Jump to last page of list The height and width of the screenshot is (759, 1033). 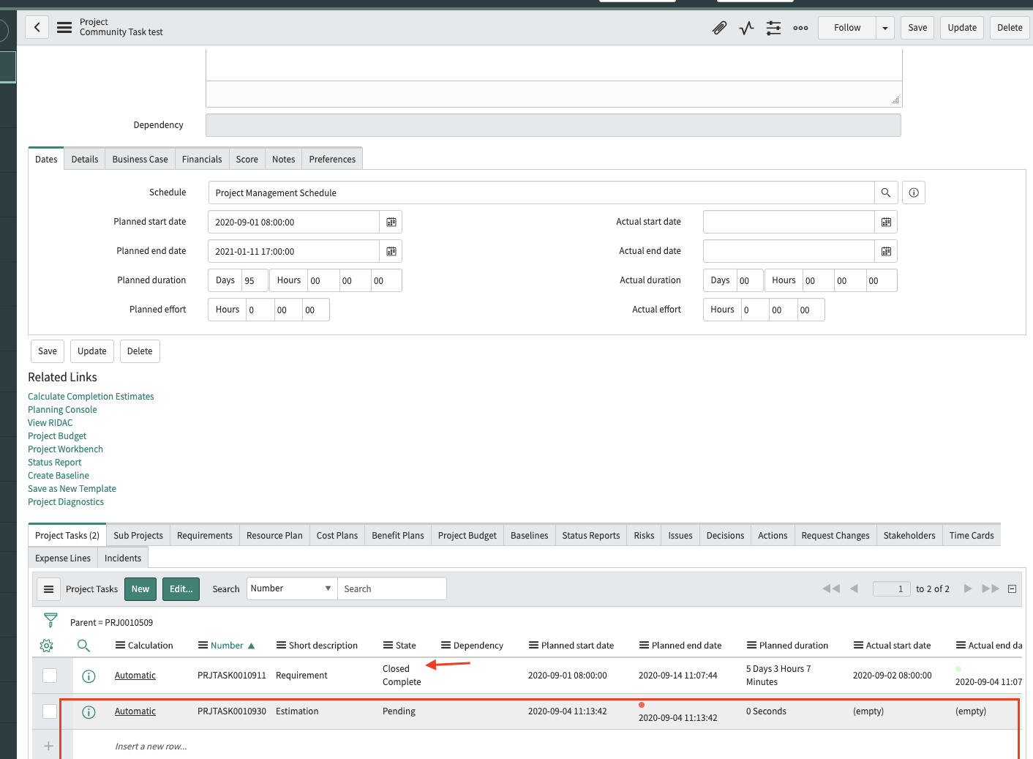[991, 588]
